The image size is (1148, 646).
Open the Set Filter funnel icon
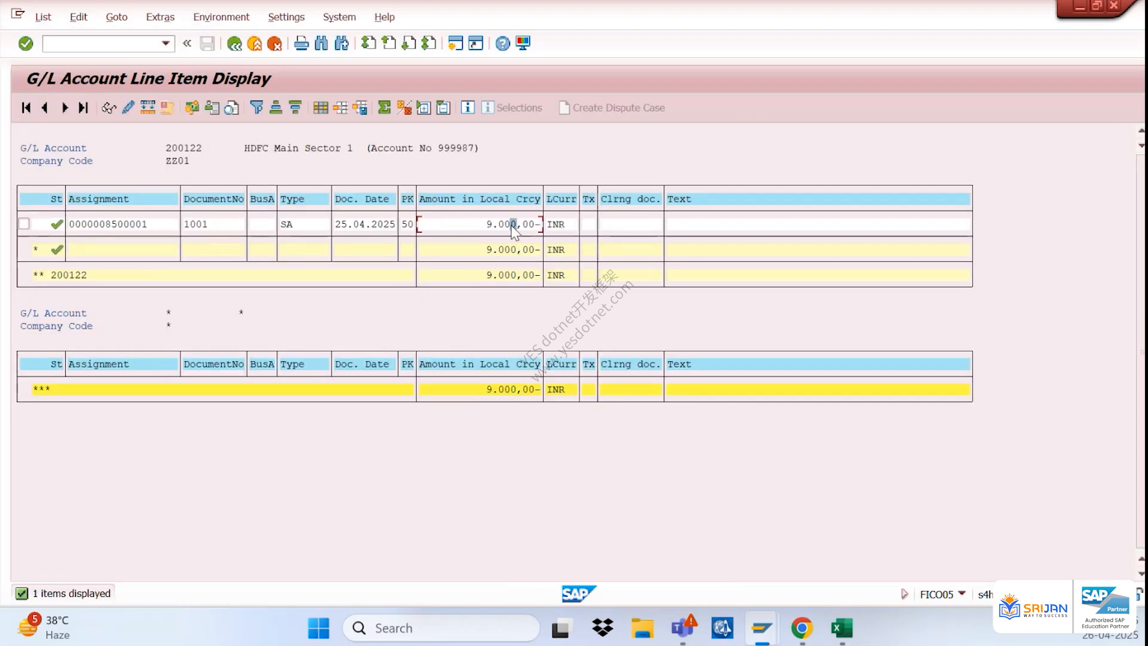[257, 108]
